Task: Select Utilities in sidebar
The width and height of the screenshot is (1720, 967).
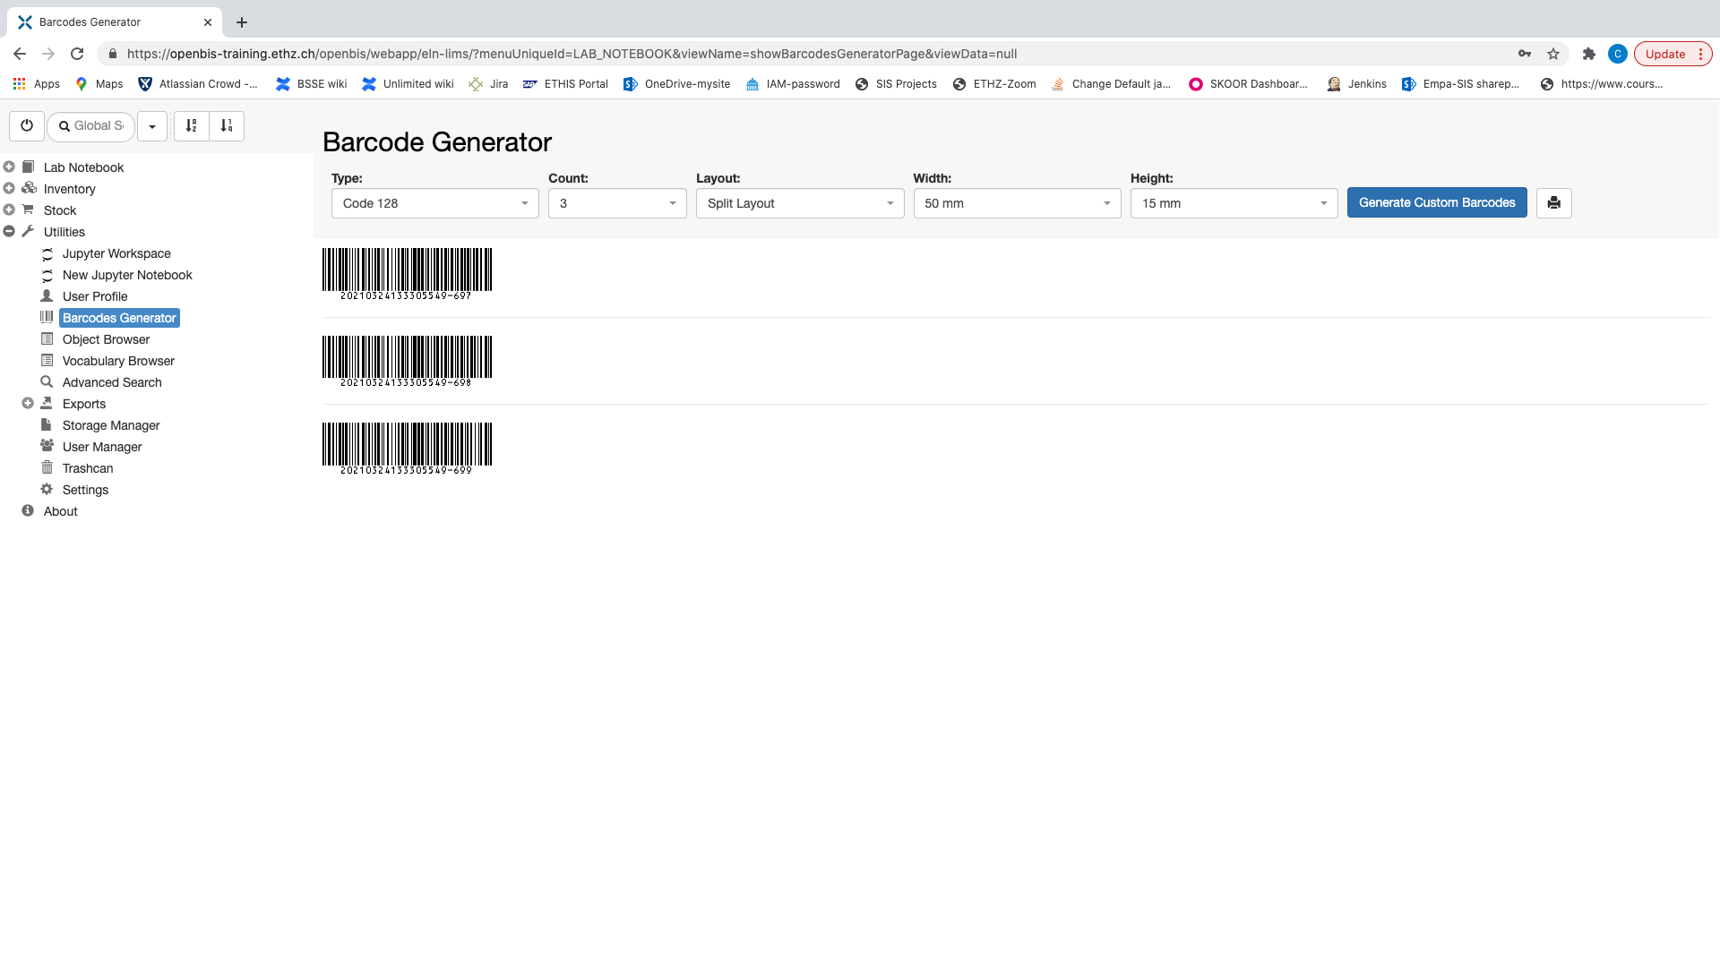Action: pyautogui.click(x=64, y=232)
